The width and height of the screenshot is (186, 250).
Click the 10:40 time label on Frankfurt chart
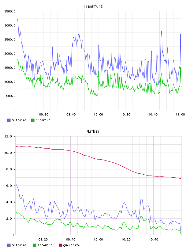click(x=153, y=115)
